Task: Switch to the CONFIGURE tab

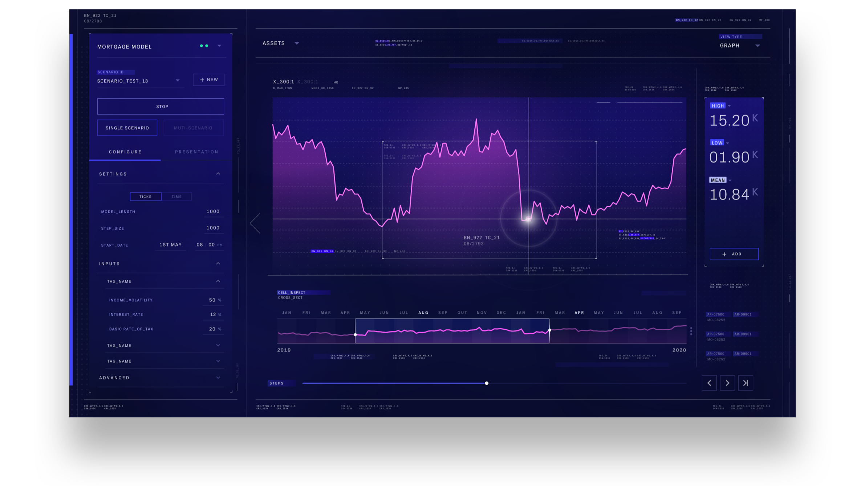Action: pyautogui.click(x=125, y=152)
